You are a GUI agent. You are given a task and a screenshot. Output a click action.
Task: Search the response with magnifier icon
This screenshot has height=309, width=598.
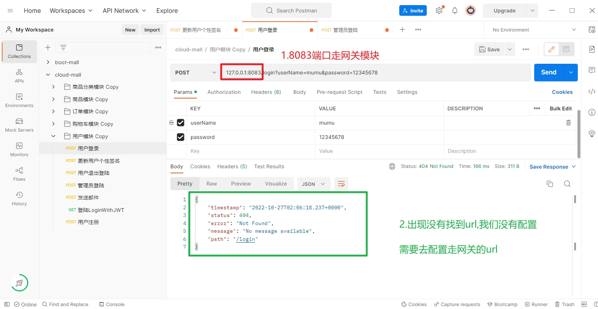point(567,184)
